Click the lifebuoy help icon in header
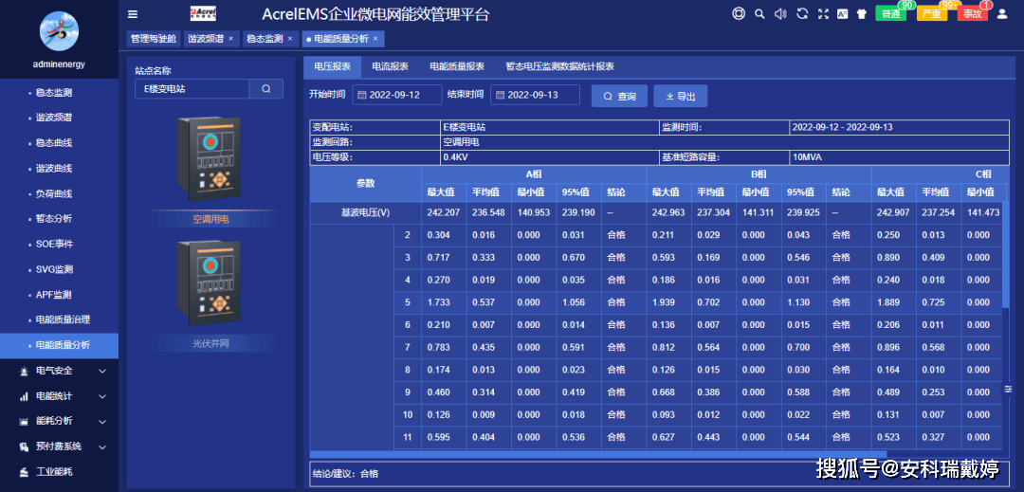Viewport: 1024px width, 492px height. tap(739, 13)
